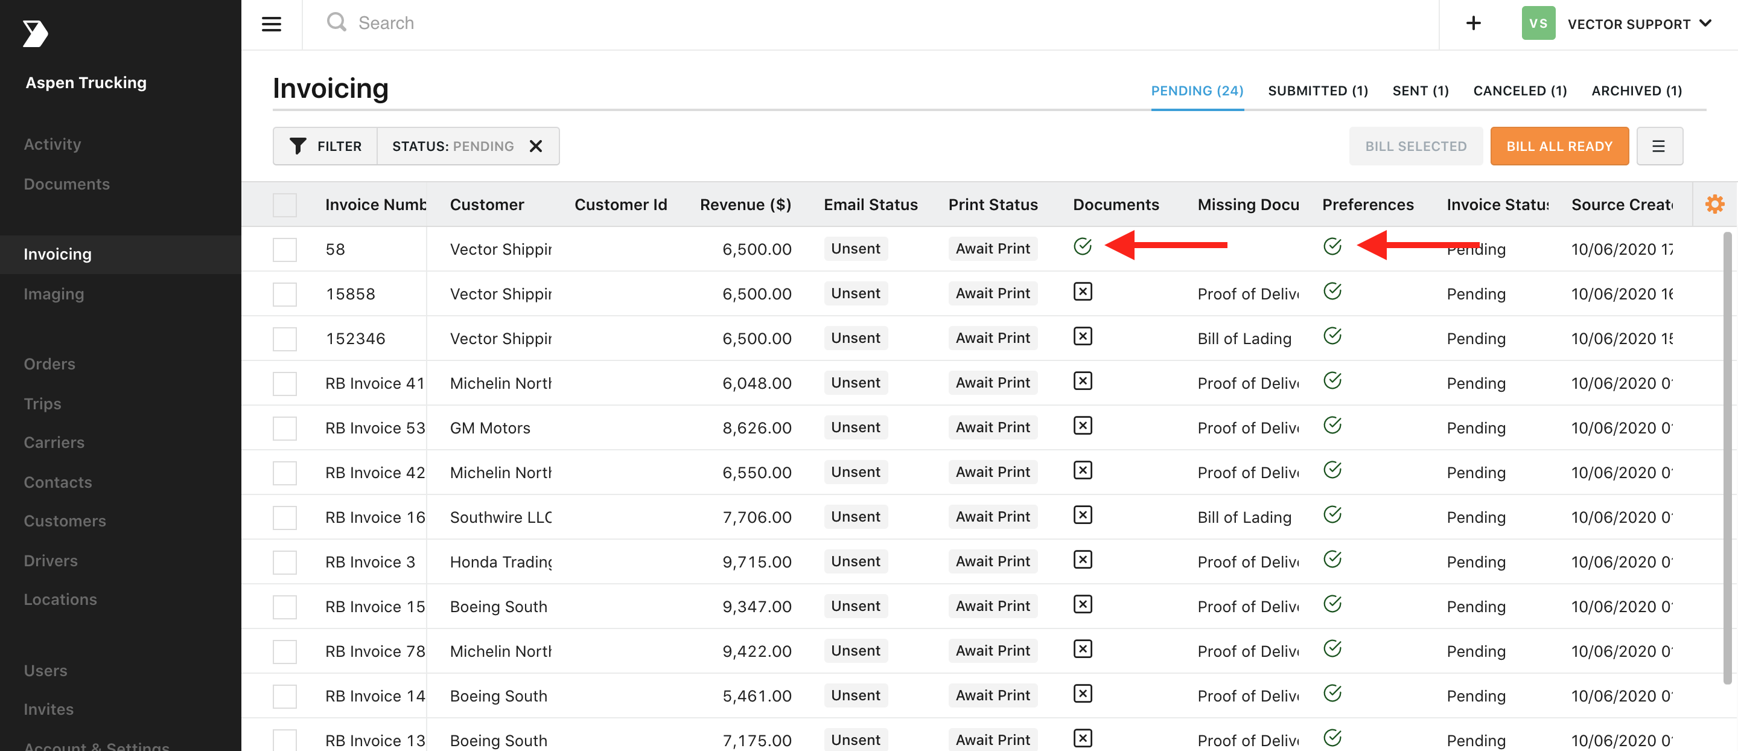Click the Vector logo icon in sidebar
Viewport: 1738px width, 751px height.
35,34
